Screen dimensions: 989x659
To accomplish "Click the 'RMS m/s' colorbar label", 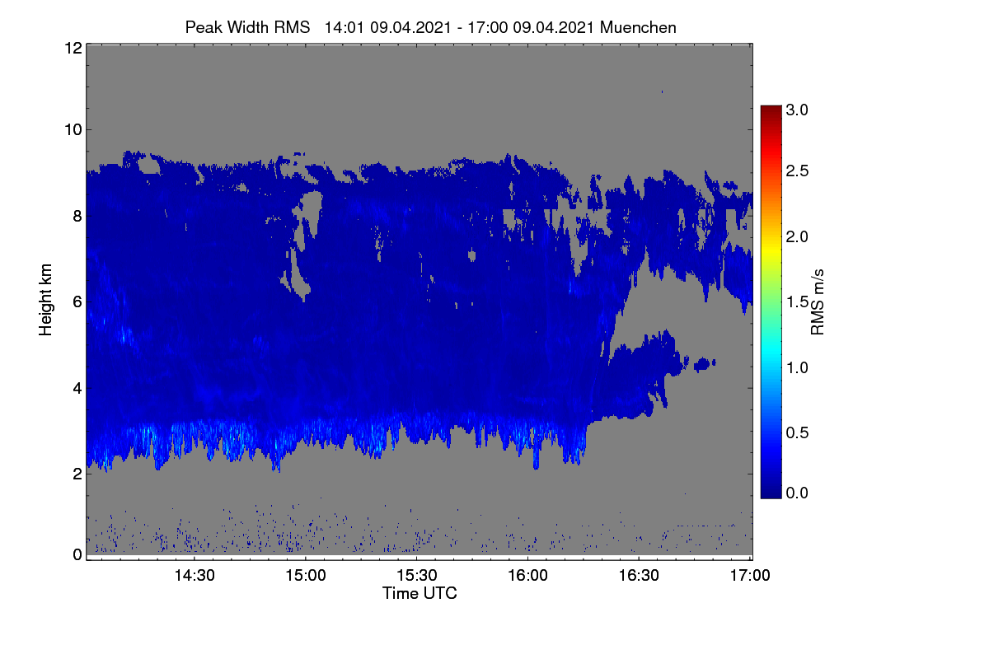I will 818,301.
